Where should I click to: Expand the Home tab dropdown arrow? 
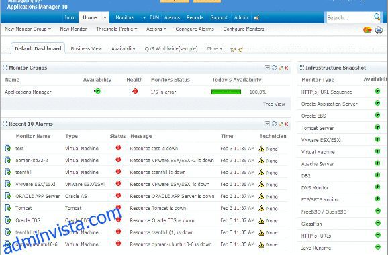coord(105,18)
